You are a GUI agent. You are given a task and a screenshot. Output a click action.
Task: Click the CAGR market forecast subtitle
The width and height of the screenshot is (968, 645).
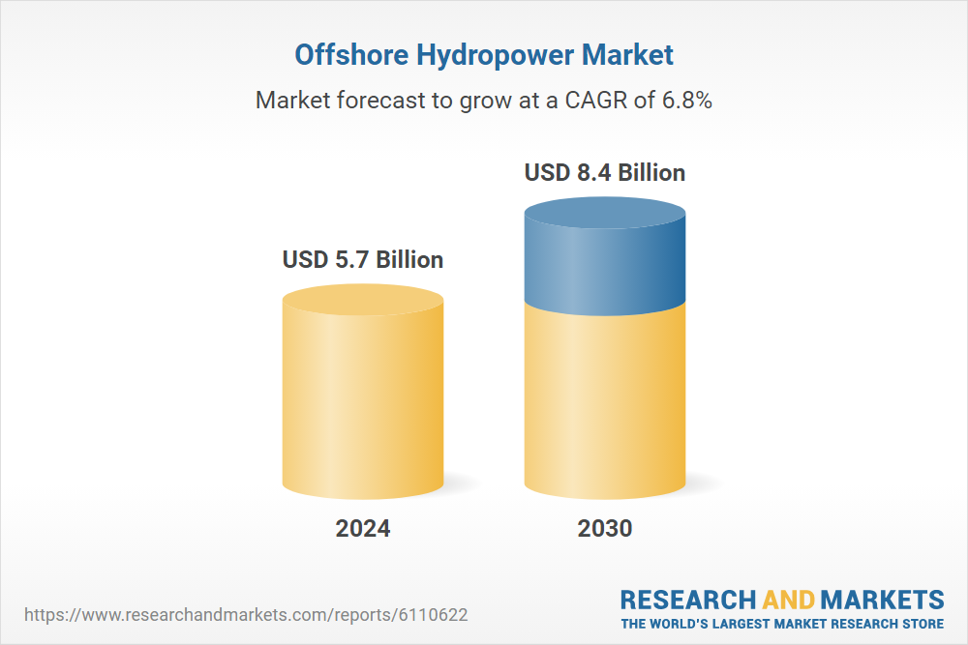483,100
